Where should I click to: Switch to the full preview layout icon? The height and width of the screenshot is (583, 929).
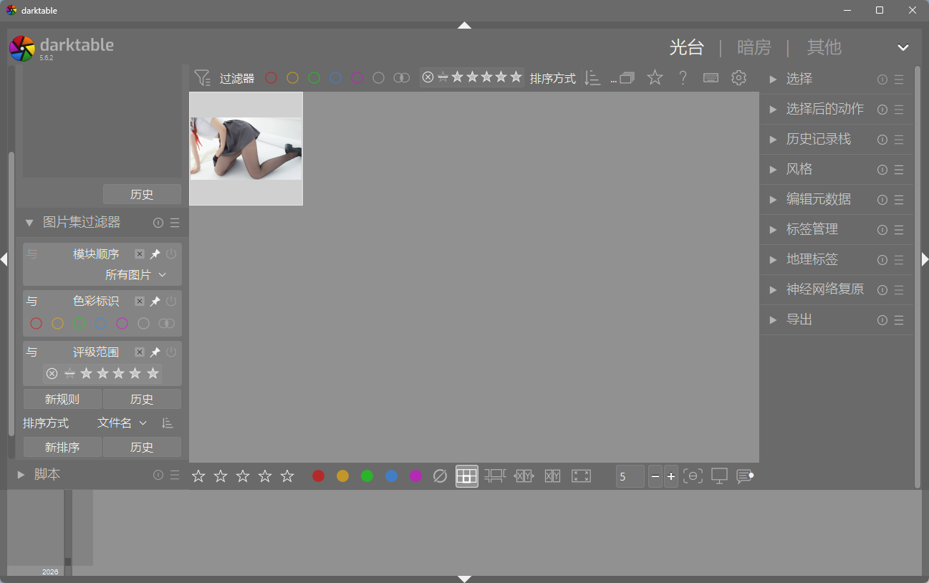coord(581,476)
